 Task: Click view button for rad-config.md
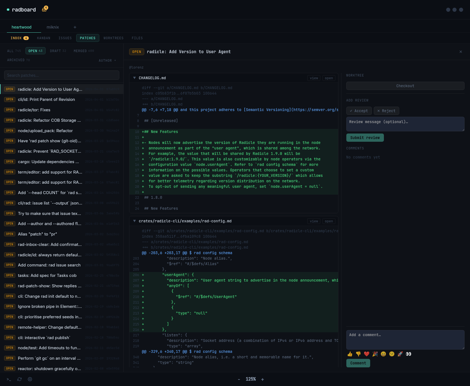314,221
